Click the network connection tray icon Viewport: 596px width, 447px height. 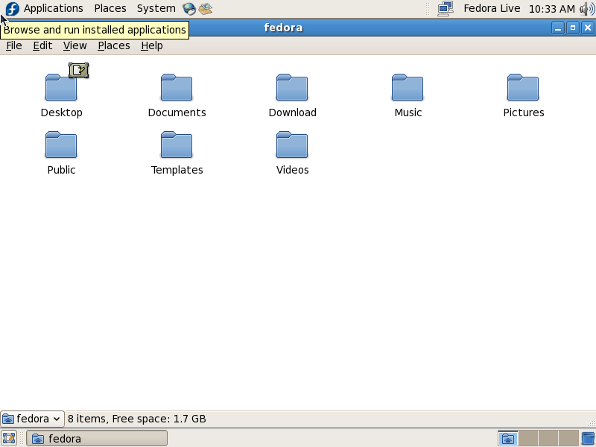[445, 9]
